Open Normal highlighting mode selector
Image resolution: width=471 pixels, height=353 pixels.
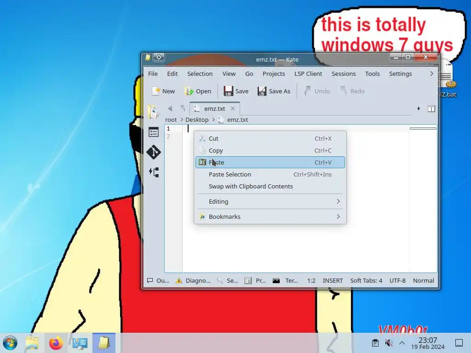coord(423,280)
